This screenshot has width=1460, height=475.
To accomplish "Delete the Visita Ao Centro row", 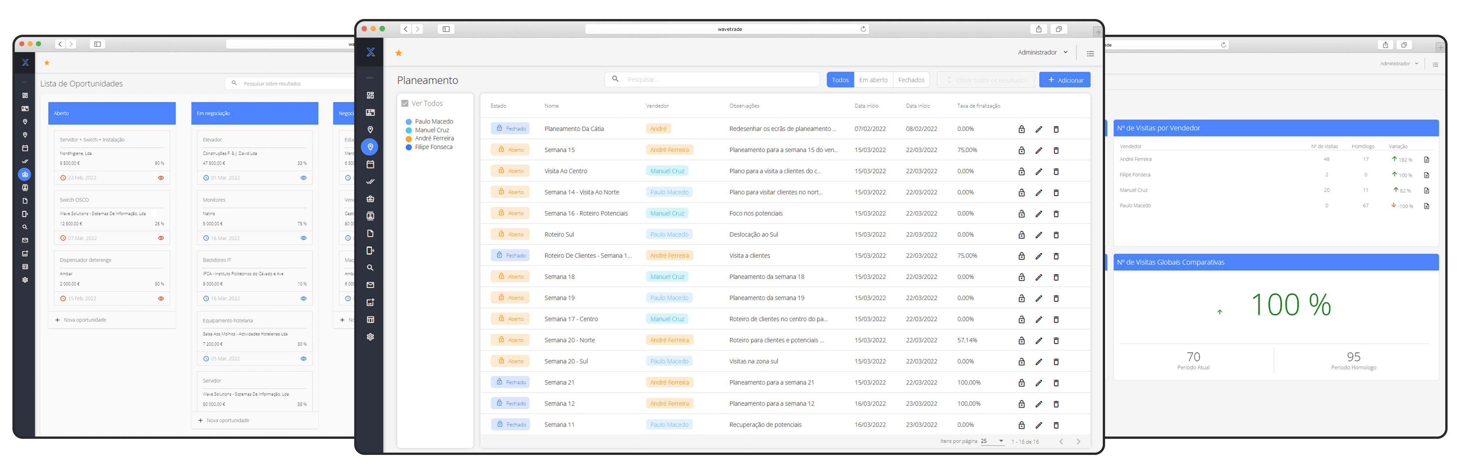I will point(1056,171).
